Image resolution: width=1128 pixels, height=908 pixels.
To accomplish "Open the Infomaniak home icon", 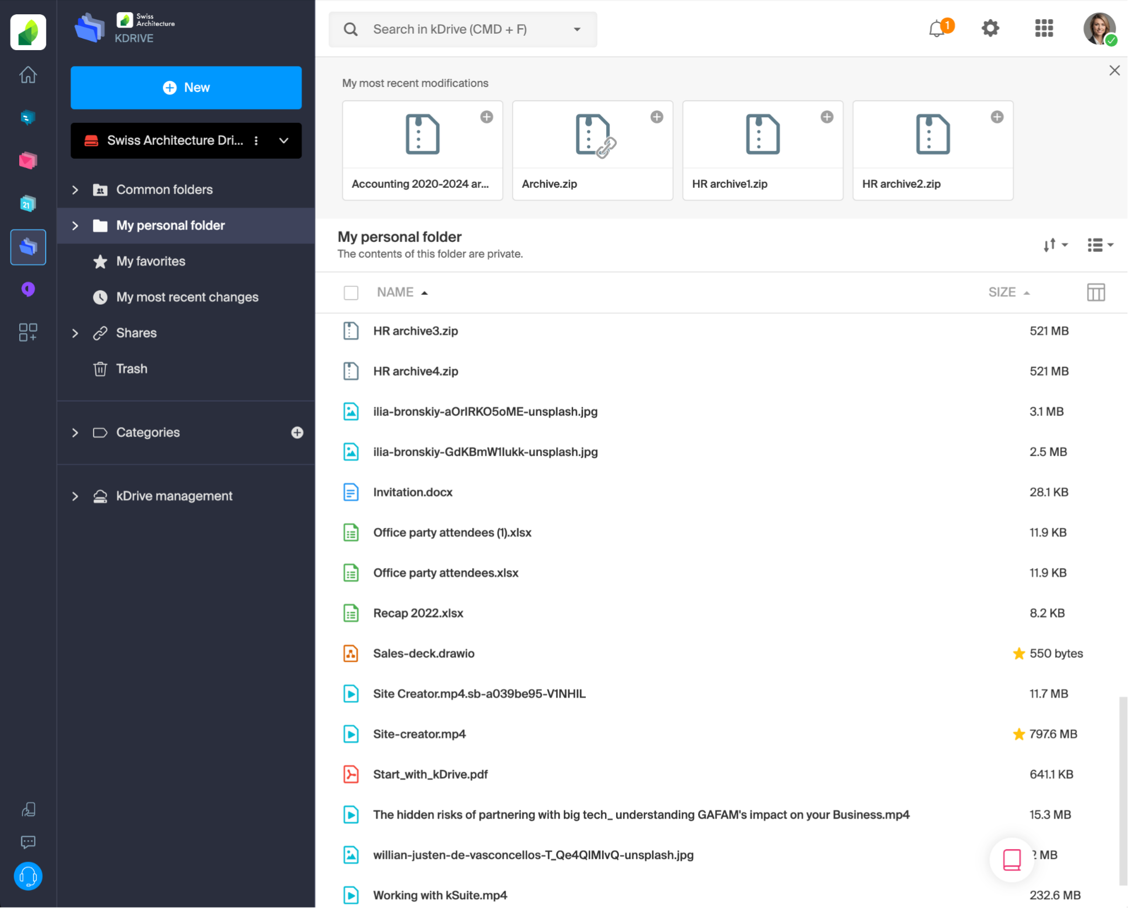I will pos(28,74).
